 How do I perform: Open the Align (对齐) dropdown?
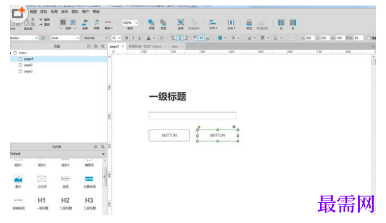213,24
